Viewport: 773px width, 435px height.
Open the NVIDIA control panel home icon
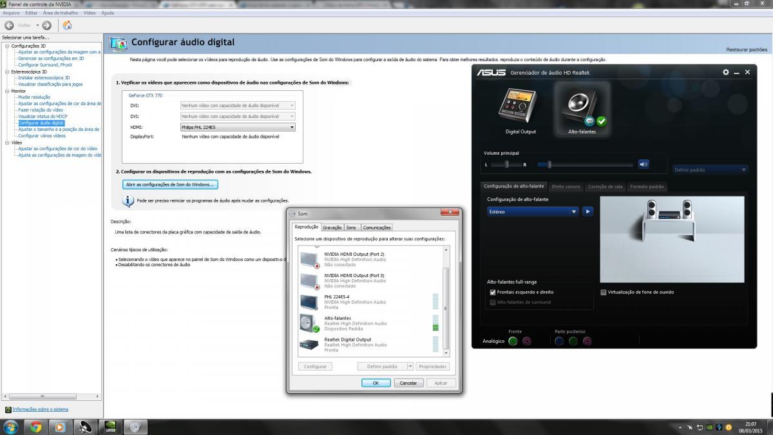pyautogui.click(x=67, y=25)
